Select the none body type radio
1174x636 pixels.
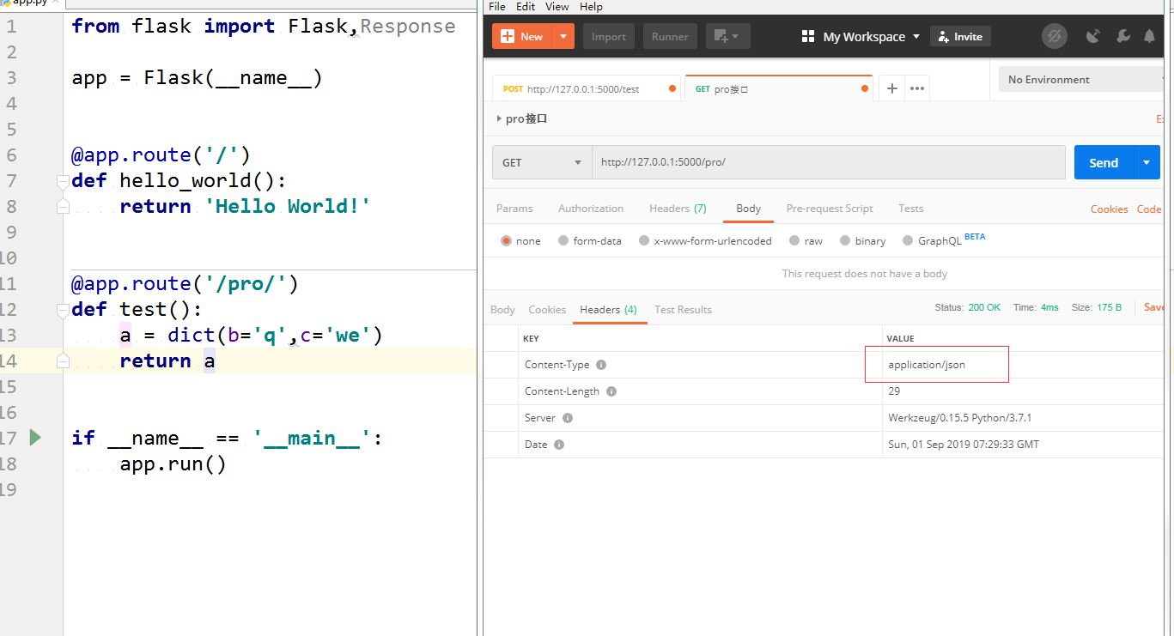[x=507, y=241]
